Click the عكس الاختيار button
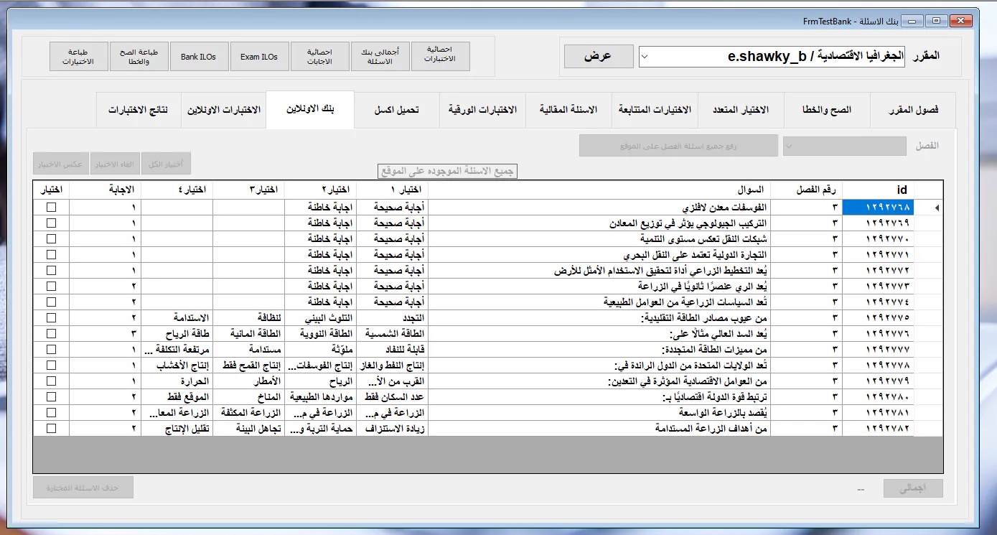Screen dimensions: 997x535 [x=60, y=164]
